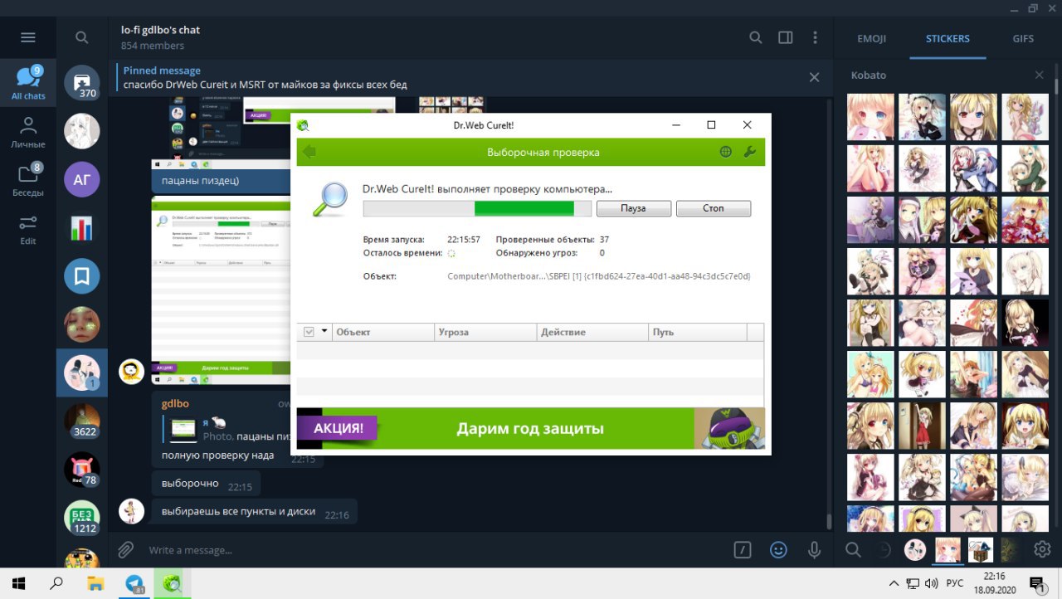1062x599 pixels.
Task: Focus the Write a message input field
Action: pos(436,550)
